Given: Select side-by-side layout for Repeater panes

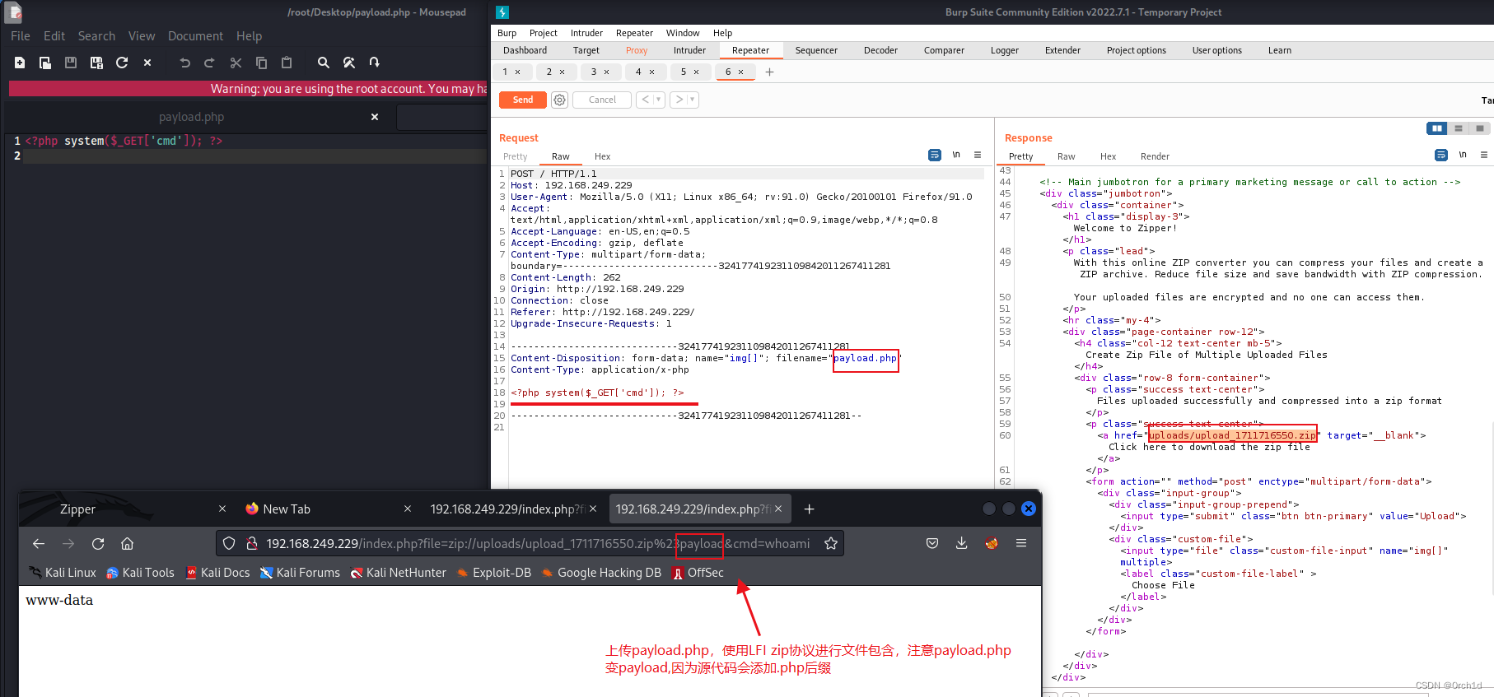Looking at the screenshot, I should click(x=1436, y=128).
